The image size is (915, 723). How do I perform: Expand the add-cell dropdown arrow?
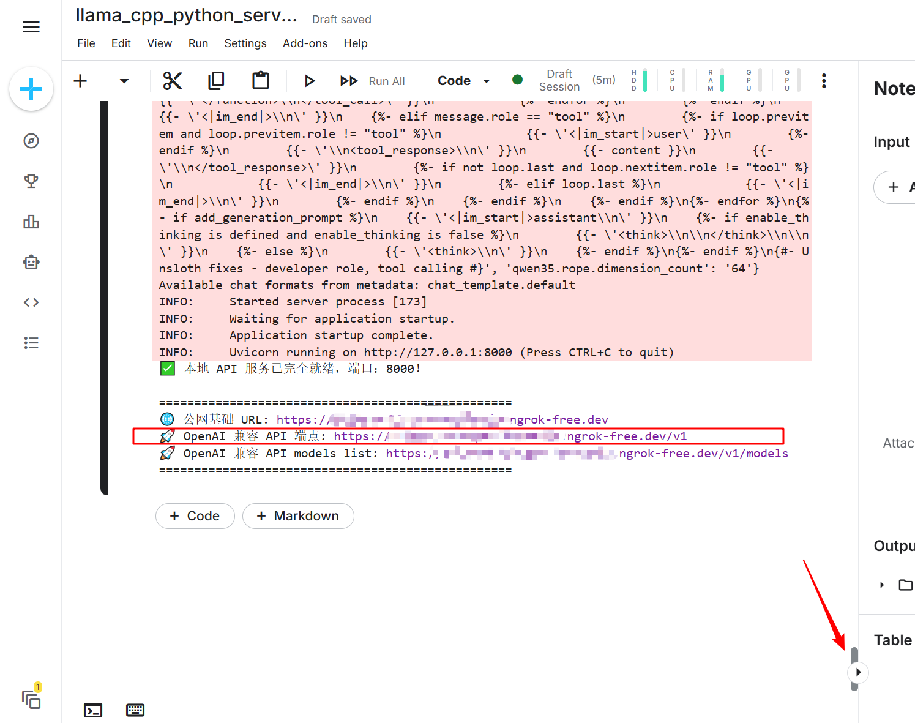[124, 81]
